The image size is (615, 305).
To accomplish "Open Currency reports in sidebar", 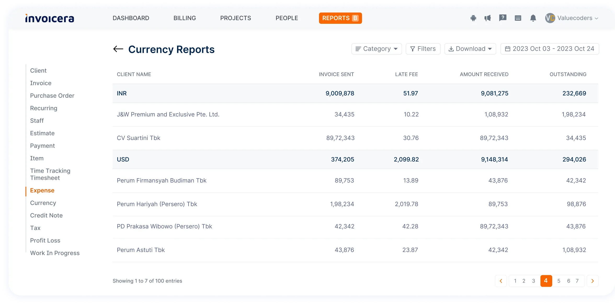I will click(x=43, y=203).
